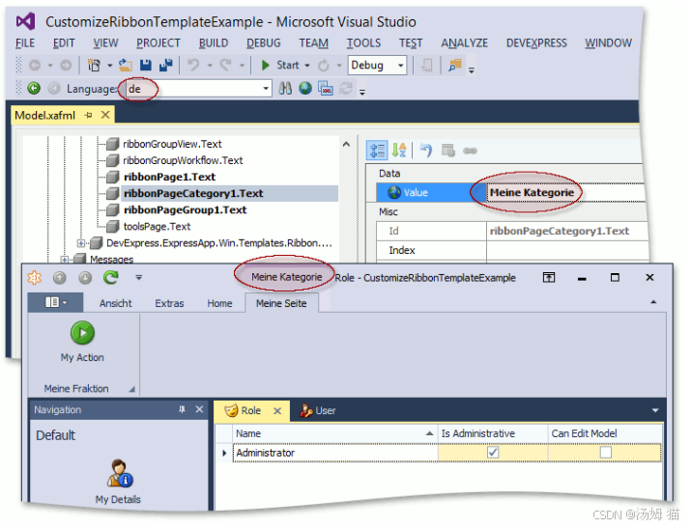Image resolution: width=691 pixels, height=527 pixels.
Task: Close the Model.xafml tab
Action: point(105,115)
